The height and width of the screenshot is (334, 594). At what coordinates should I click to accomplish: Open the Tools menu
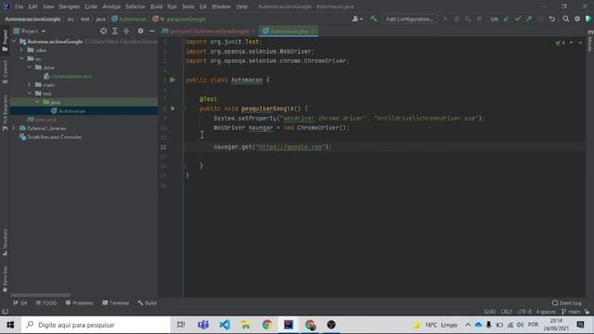[187, 6]
